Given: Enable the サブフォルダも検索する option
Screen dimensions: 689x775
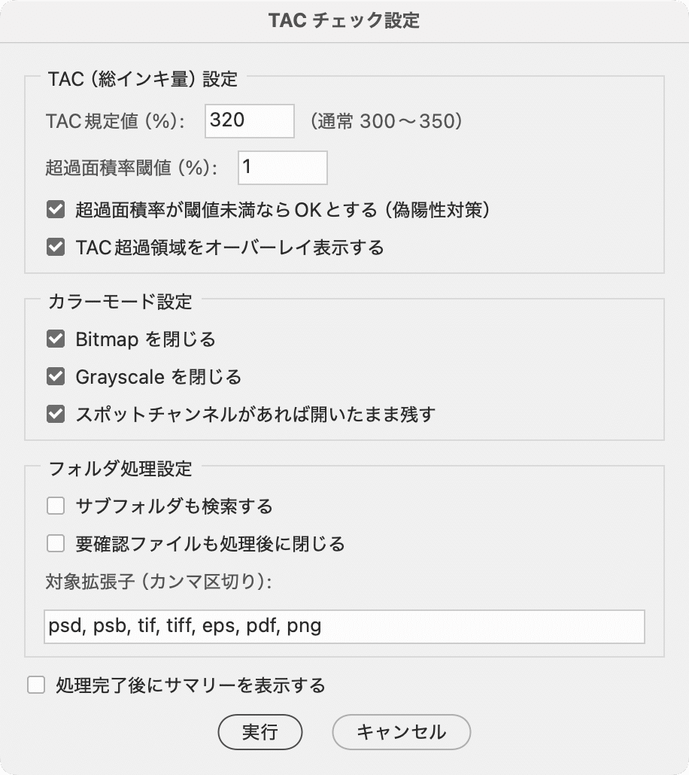Looking at the screenshot, I should click(55, 506).
